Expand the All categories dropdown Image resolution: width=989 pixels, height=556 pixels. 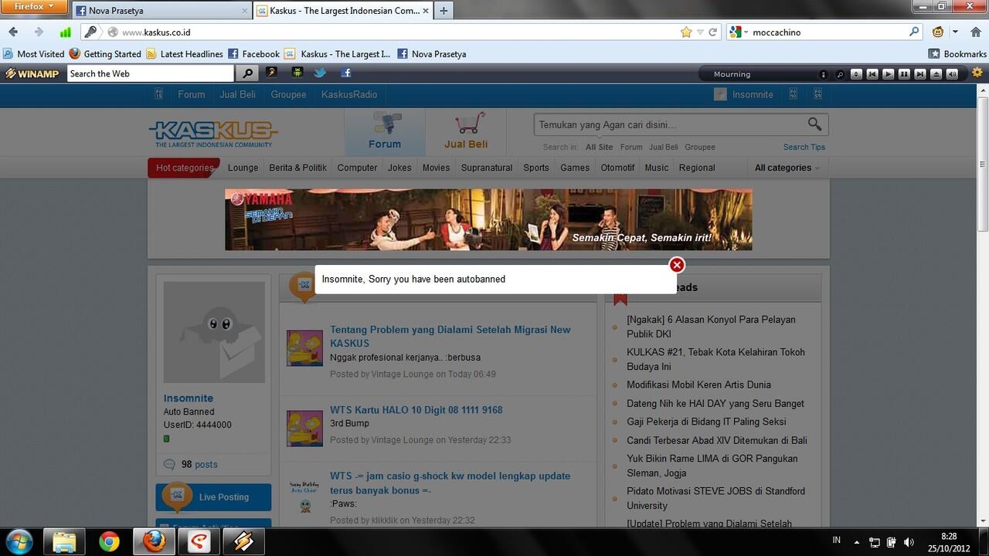(787, 168)
